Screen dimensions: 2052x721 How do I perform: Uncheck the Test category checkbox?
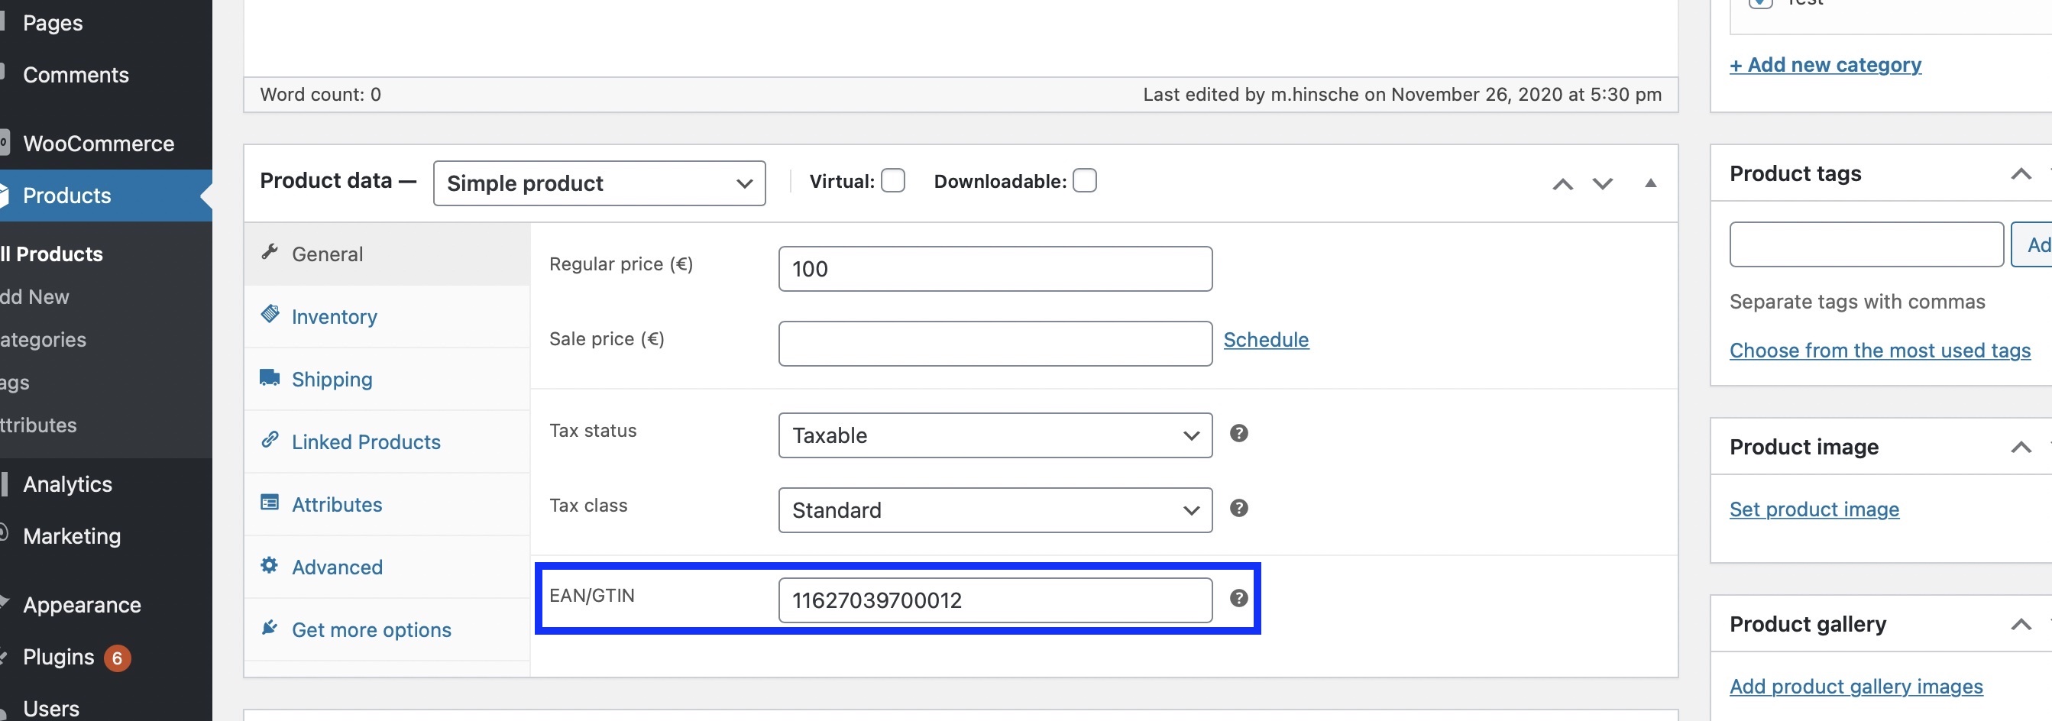pyautogui.click(x=1761, y=4)
